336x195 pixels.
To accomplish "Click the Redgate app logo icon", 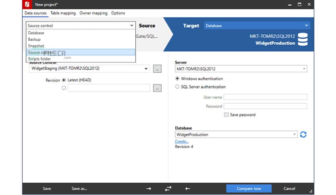I will click(x=27, y=4).
